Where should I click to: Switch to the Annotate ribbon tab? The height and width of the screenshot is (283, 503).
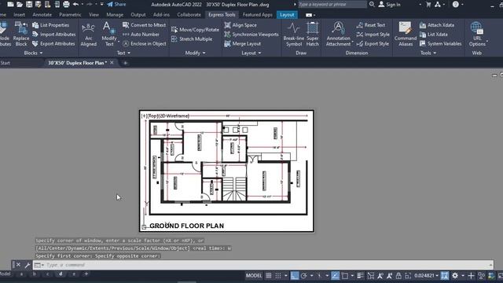pyautogui.click(x=42, y=15)
